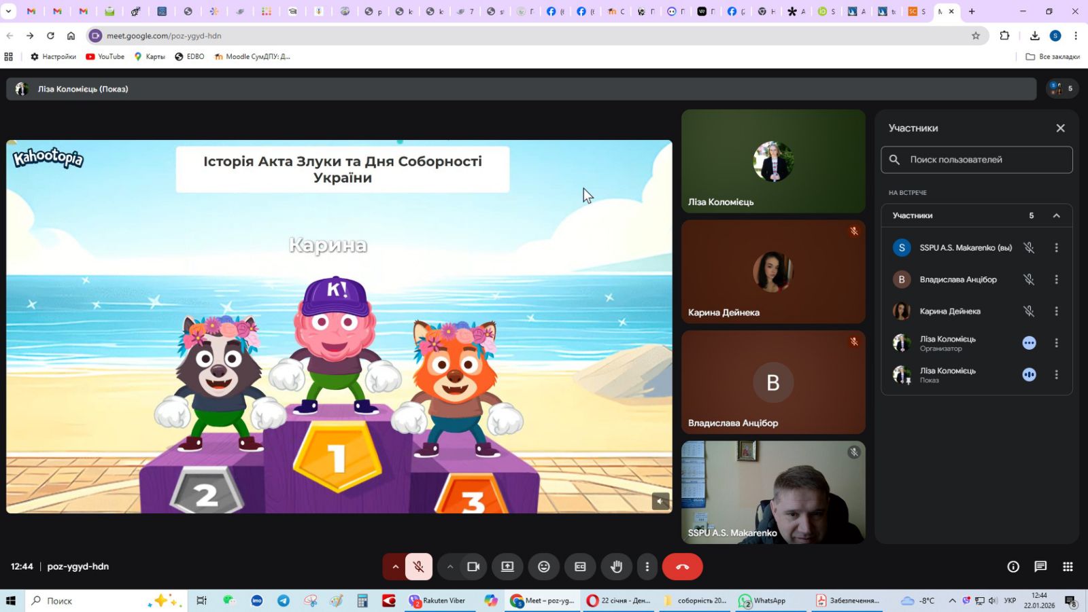
Task: Open the emoji reactions button
Action: pos(543,566)
